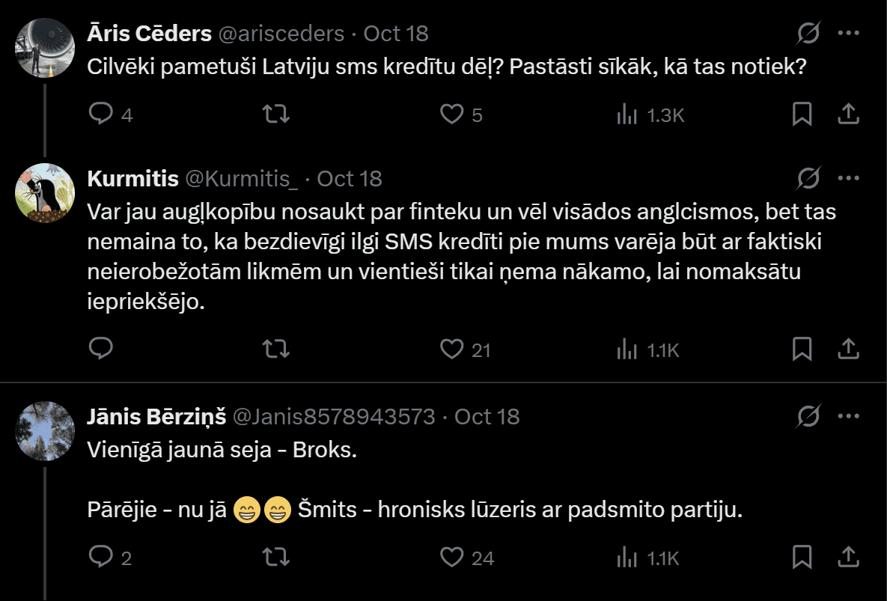Image resolution: width=887 pixels, height=601 pixels.
Task: Open Grok icon on Āris Cēders' tweet
Action: (x=809, y=34)
